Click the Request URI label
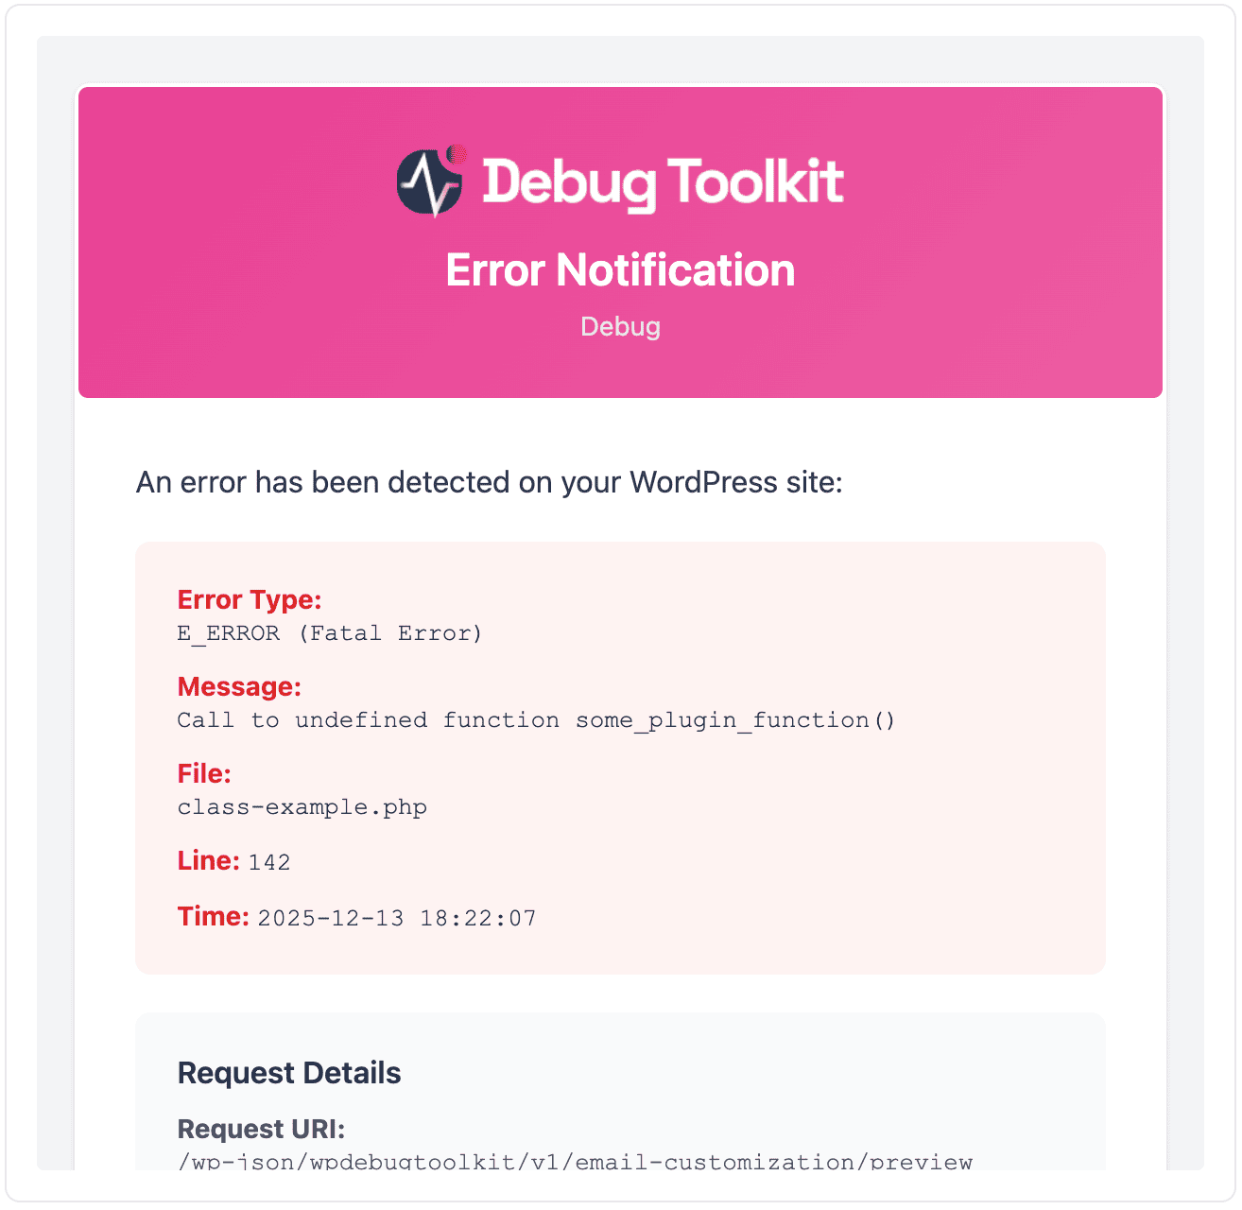Screen dimensions: 1242x1210 [x=261, y=1130]
